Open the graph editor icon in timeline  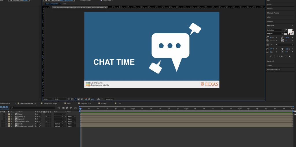pyautogui.click(x=75, y=108)
